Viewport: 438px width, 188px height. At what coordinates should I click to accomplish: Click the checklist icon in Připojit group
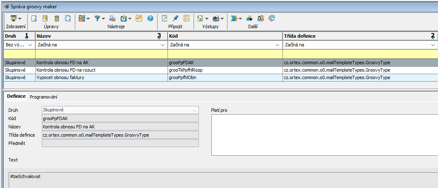(x=186, y=18)
